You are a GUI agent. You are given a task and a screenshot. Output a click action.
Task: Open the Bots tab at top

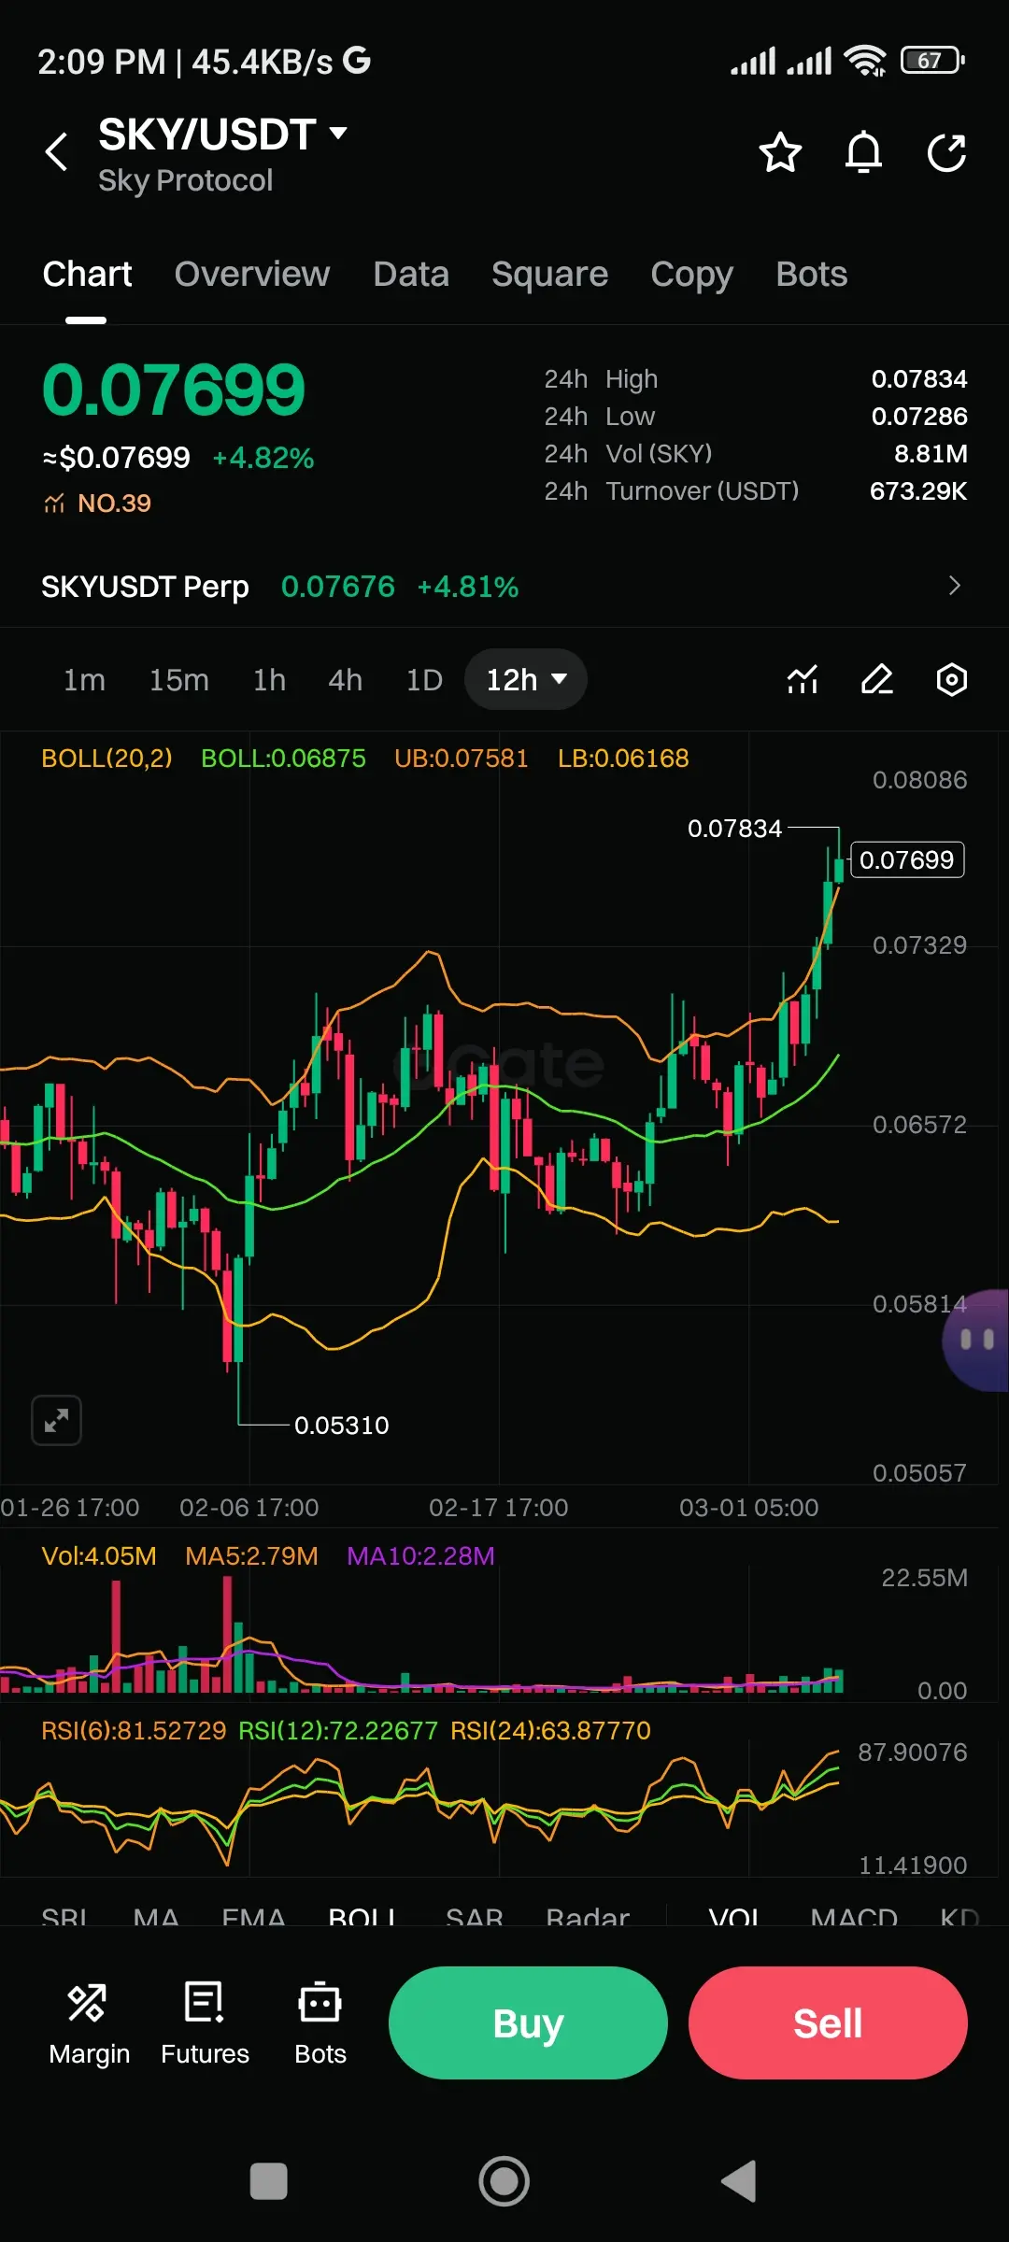coord(811,275)
